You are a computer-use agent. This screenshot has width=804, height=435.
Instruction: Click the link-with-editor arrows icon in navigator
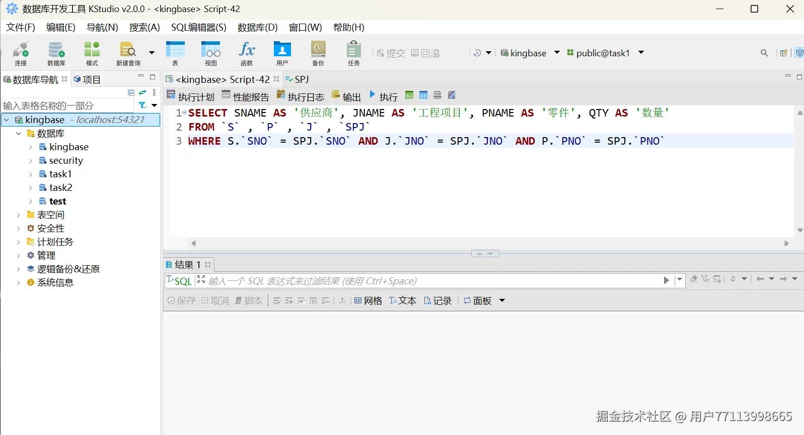tap(142, 92)
